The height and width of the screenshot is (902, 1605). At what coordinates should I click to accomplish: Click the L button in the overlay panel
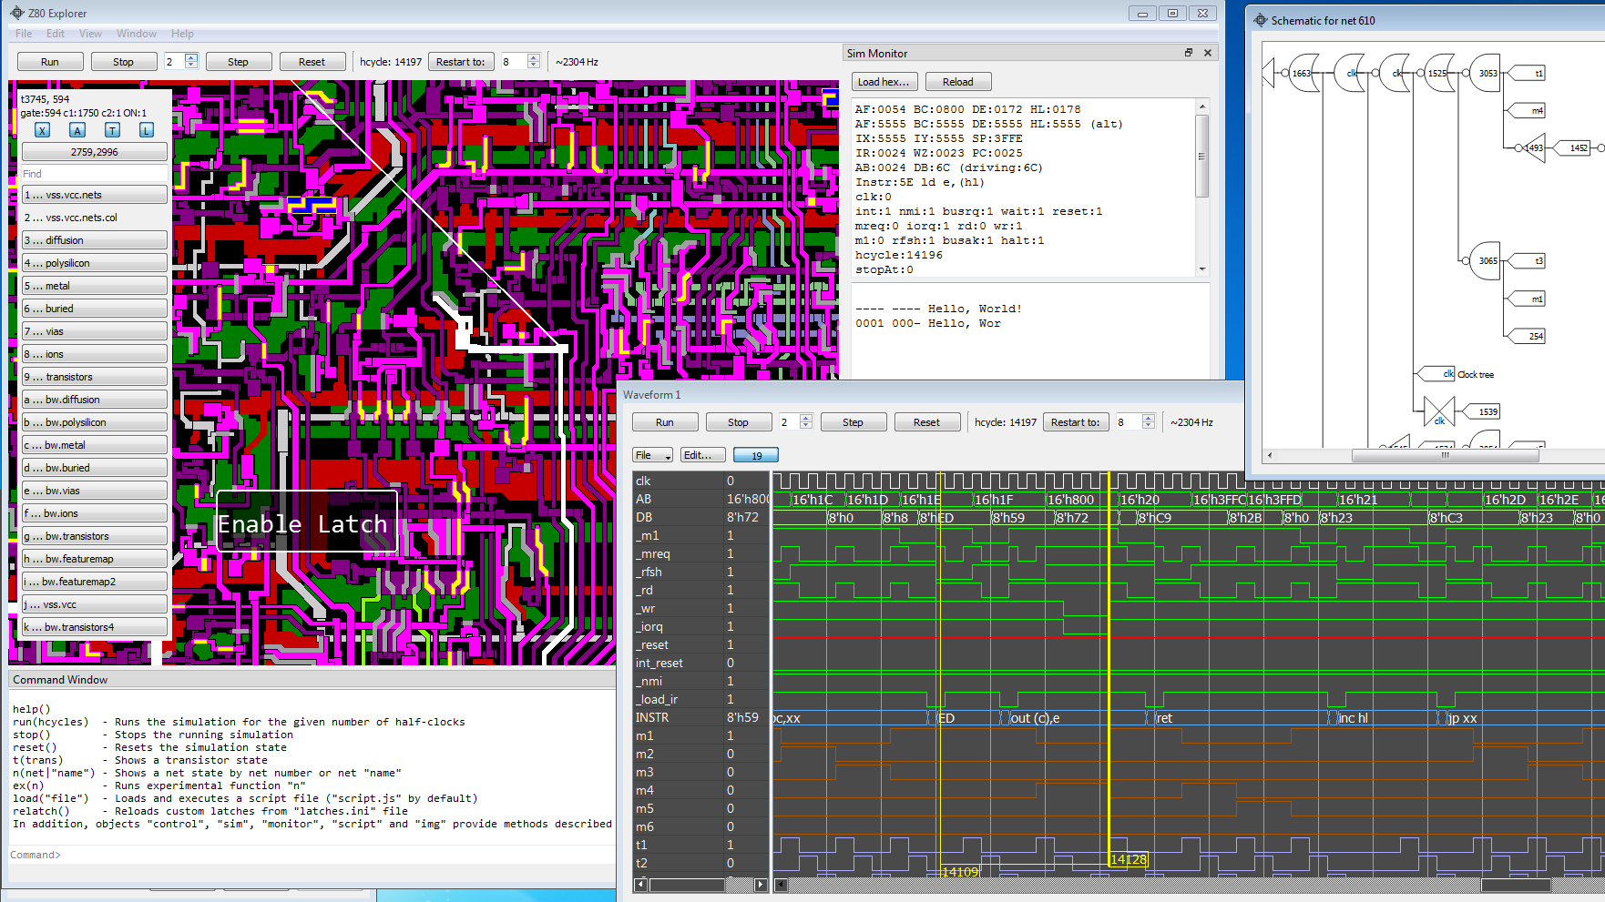pyautogui.click(x=147, y=130)
